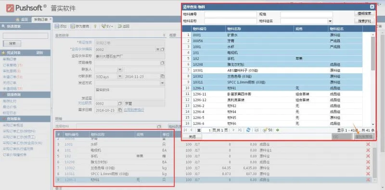The image size is (385, 190).
Task: Open 采购订单汇总(按物料) report
Action: point(19,131)
